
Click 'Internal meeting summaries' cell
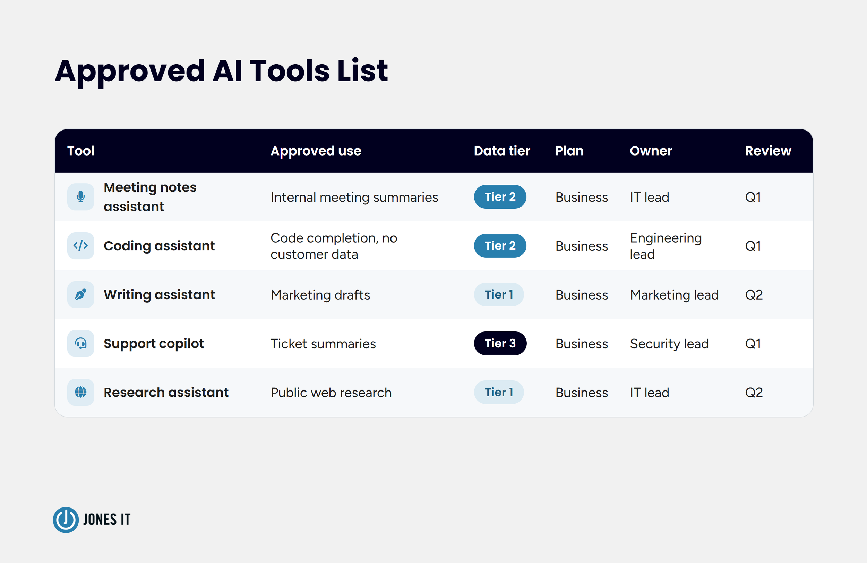tap(354, 197)
